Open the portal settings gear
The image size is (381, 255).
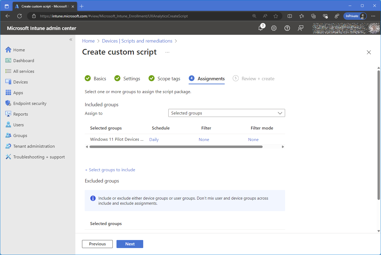tap(274, 28)
